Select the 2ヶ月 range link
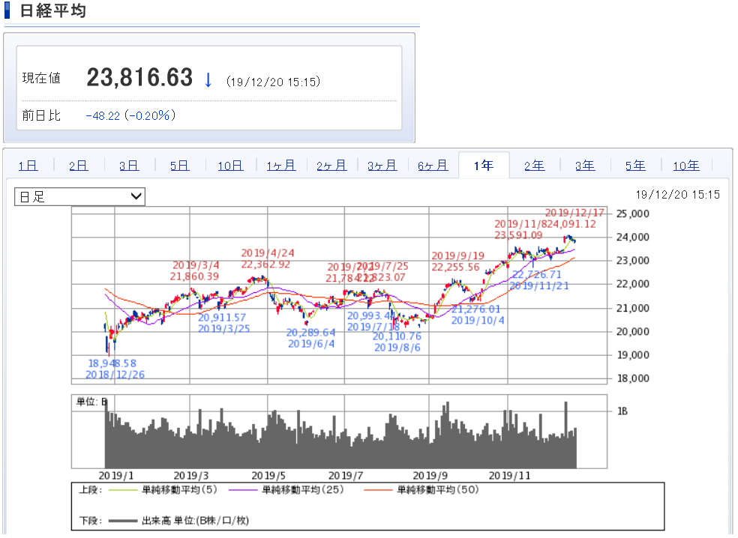Viewport: 738px width, 538px height. point(331,166)
